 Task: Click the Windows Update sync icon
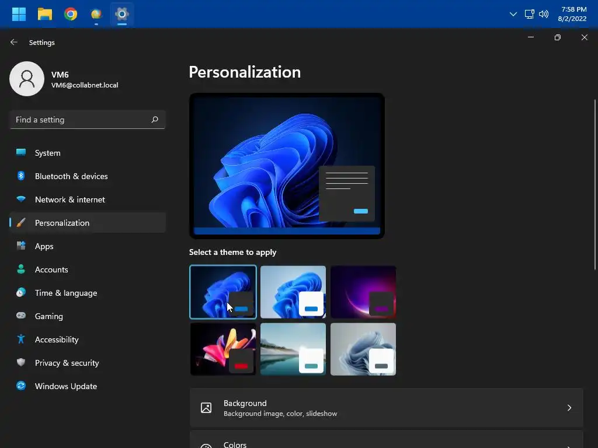click(x=21, y=386)
